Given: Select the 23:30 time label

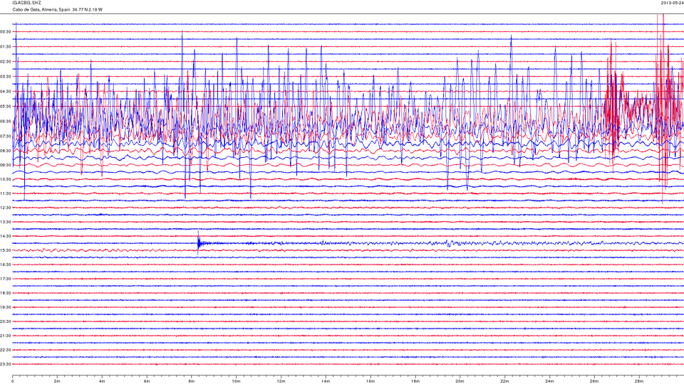Looking at the screenshot, I should coord(5,364).
